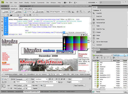Click the Page Properties button
Viewport: 128px width, 94px height.
[79, 85]
